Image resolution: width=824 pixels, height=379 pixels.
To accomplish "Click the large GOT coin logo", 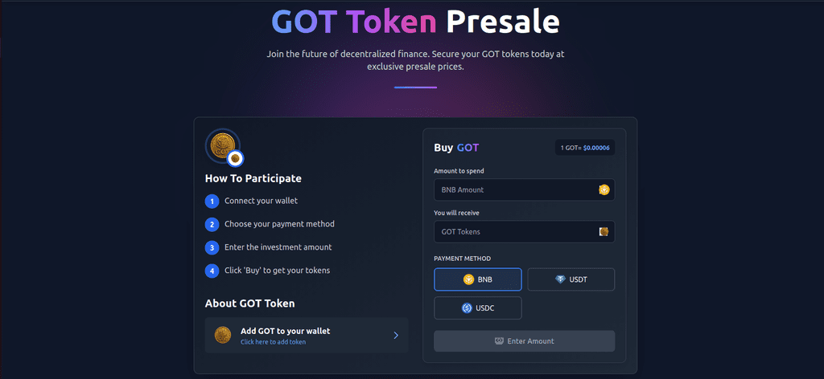I will [x=220, y=145].
